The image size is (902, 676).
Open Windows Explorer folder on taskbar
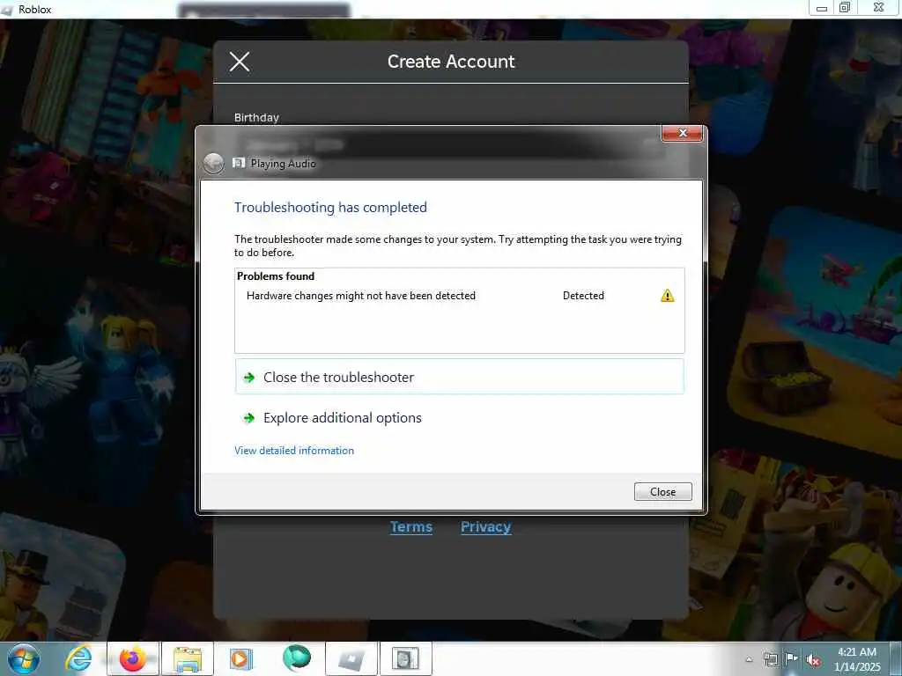(x=188, y=658)
